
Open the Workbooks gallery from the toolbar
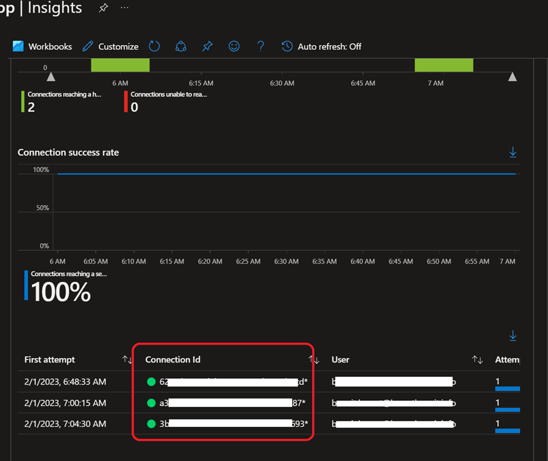coord(42,46)
